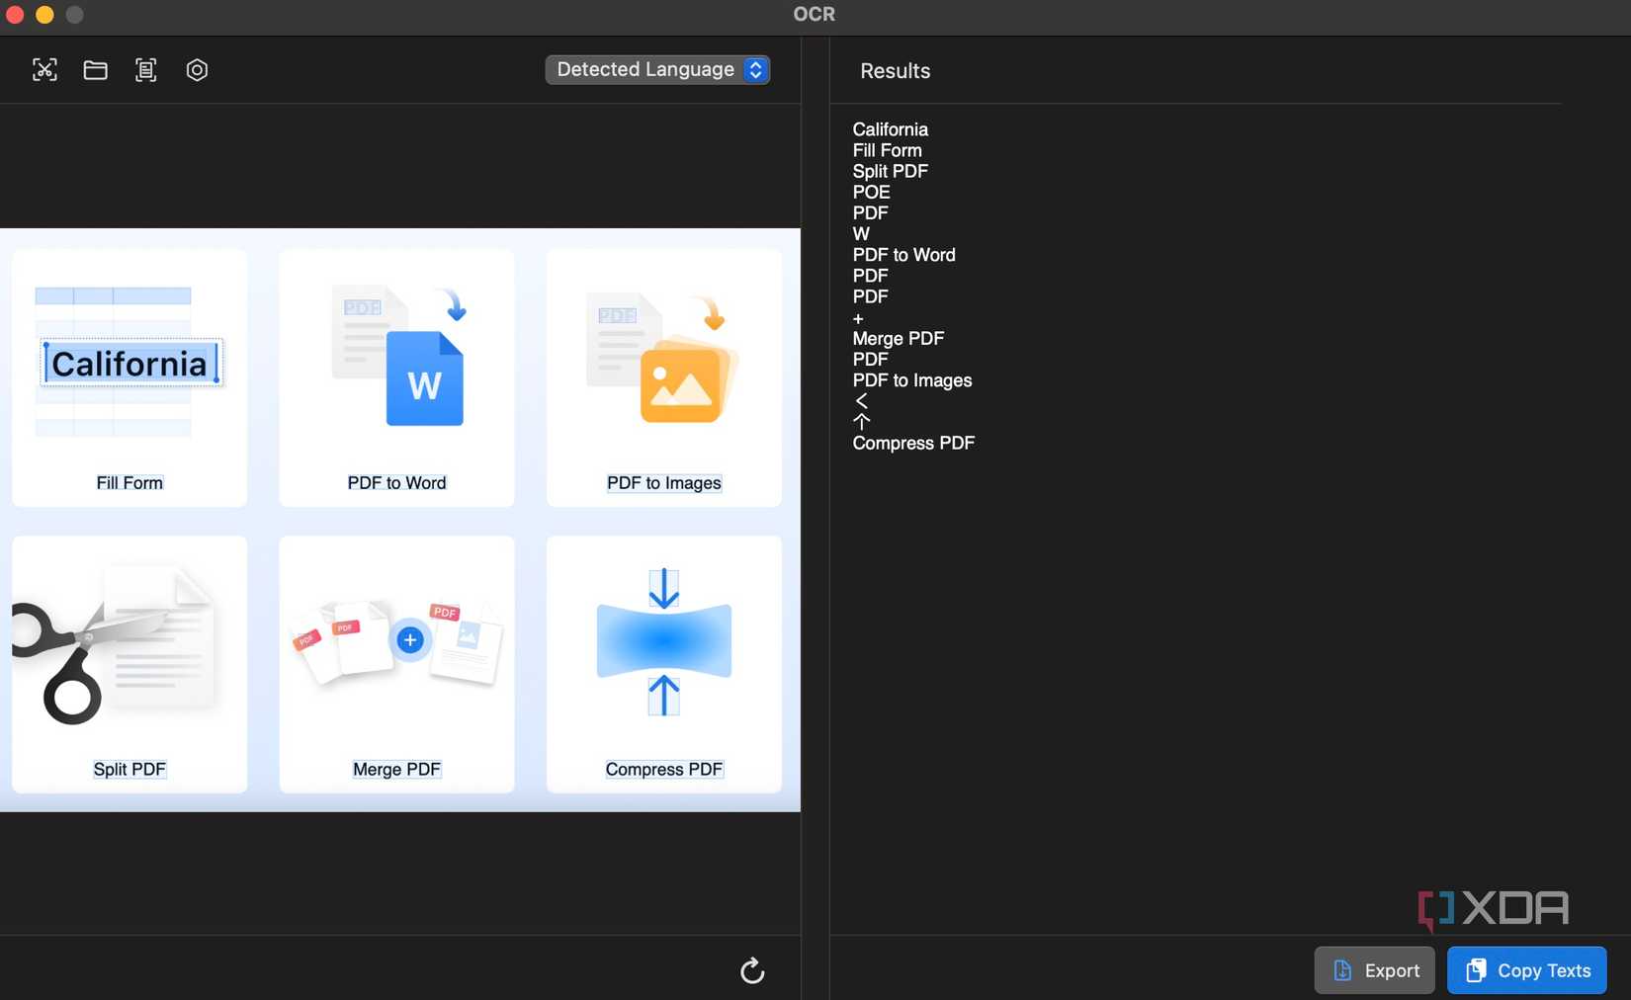Click the Copy Texts button
Image resolution: width=1631 pixels, height=1000 pixels.
coord(1527,970)
